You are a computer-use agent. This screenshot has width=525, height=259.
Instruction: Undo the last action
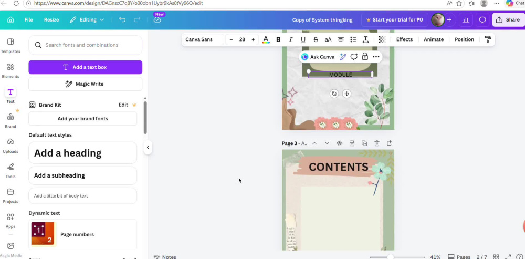tap(122, 20)
